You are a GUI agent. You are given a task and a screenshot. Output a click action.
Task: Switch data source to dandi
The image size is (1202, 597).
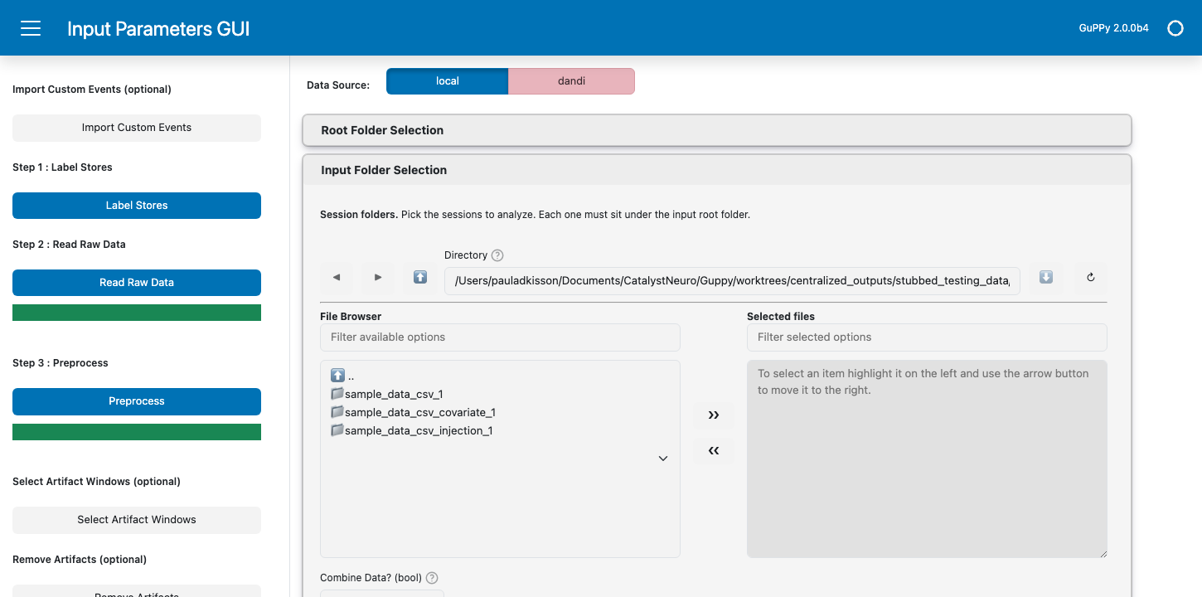572,81
